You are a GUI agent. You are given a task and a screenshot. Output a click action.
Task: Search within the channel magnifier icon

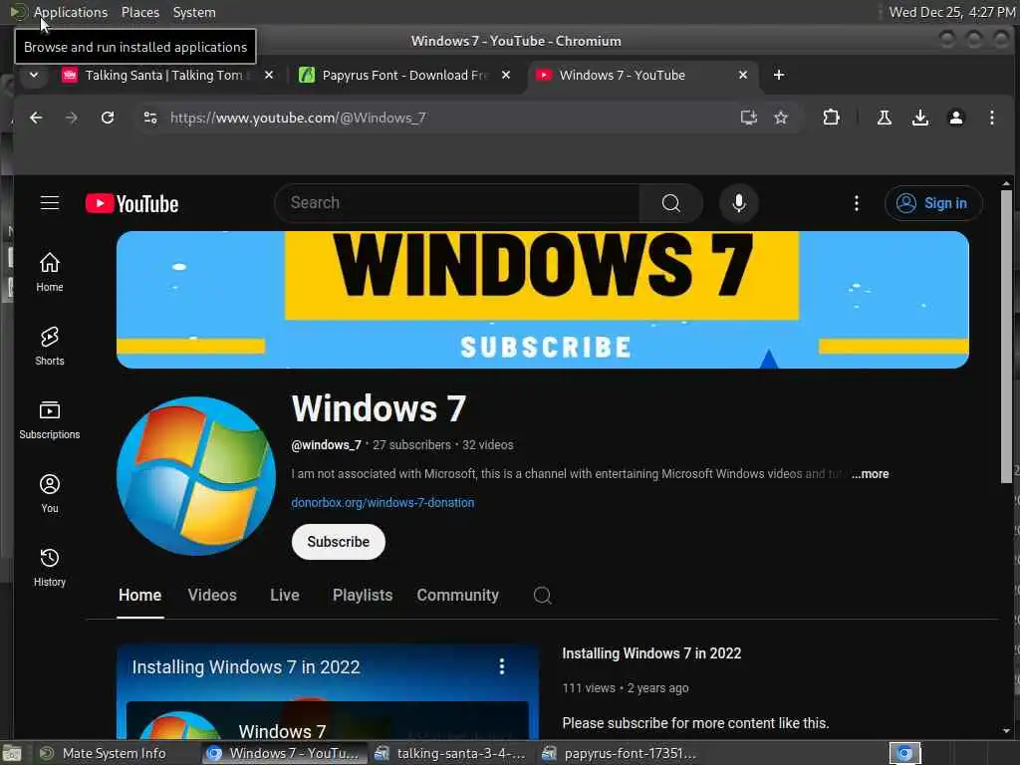click(542, 595)
